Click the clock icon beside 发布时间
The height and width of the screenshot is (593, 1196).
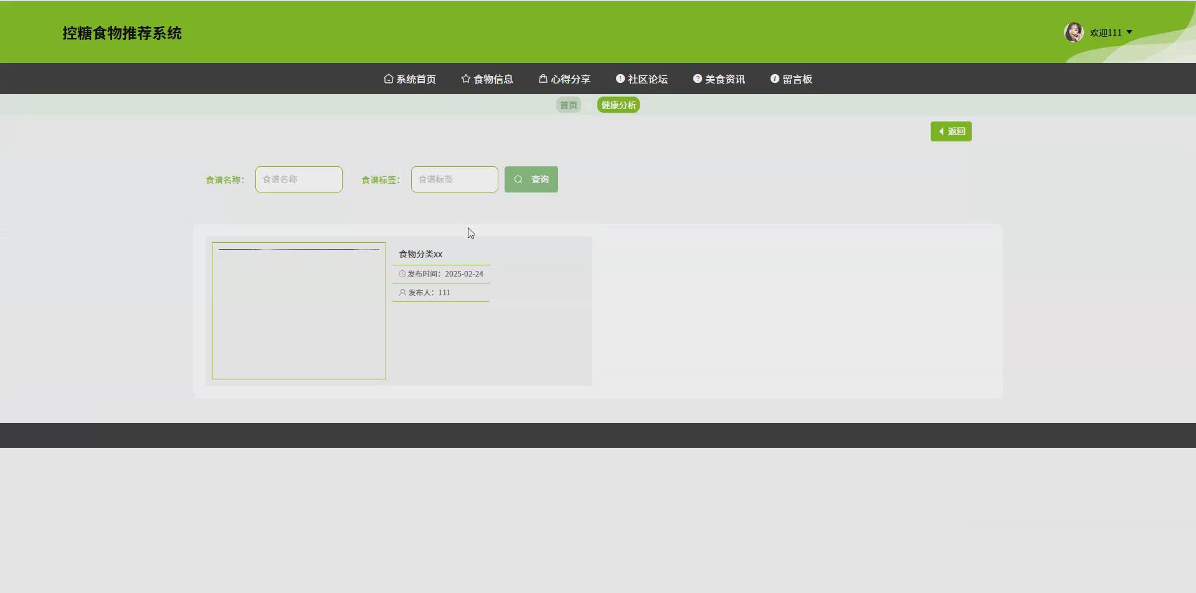(x=402, y=274)
